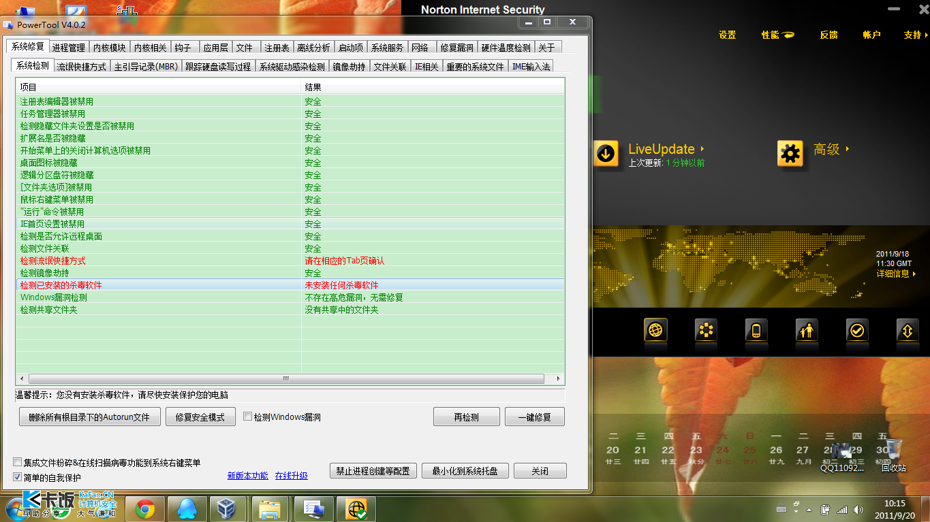Switch to the 进程管理 tab
Viewport: 930px width, 522px height.
point(69,48)
